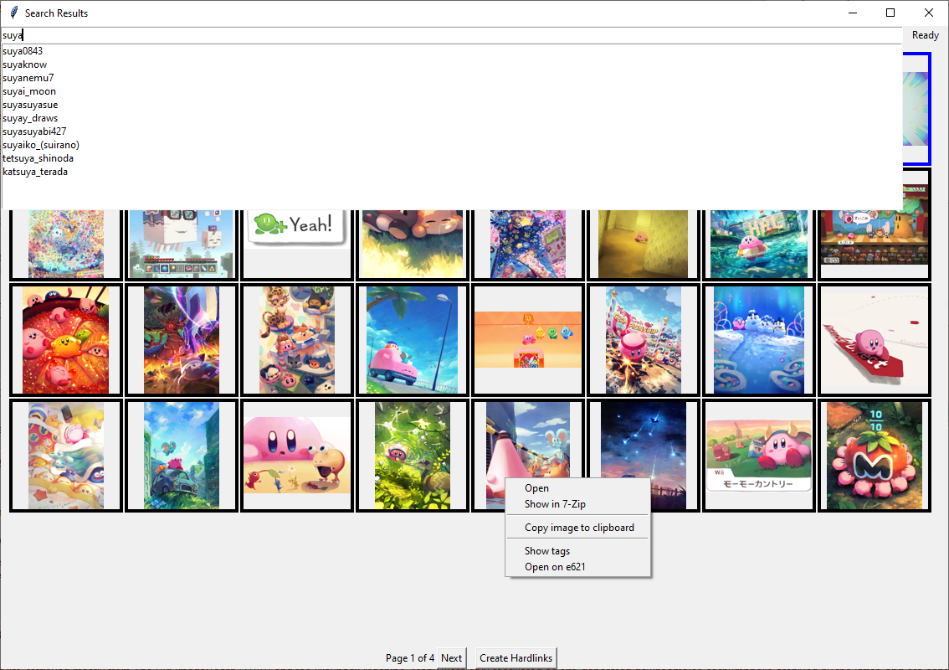Select the Minecraft ghast thumbnail
The width and height of the screenshot is (949, 670).
[181, 245]
